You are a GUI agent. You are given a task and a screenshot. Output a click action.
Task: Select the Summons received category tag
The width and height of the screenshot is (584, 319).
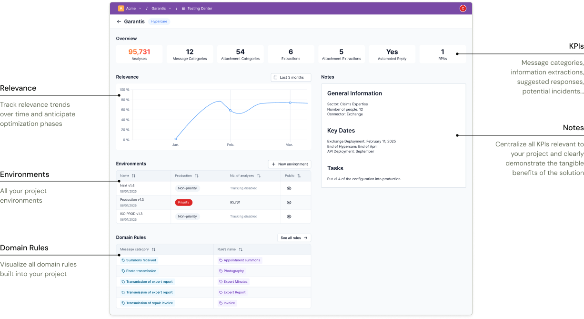(139, 260)
